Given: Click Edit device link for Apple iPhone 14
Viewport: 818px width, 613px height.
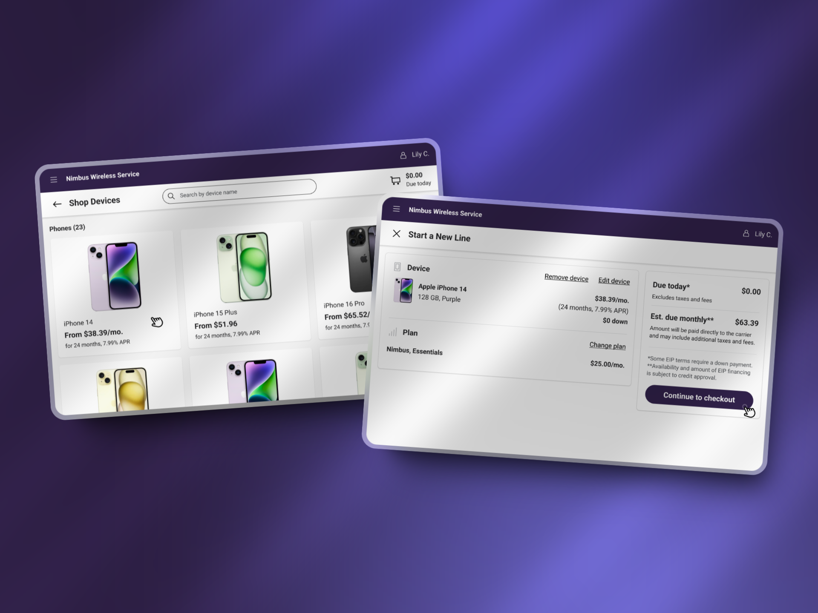Looking at the screenshot, I should pyautogui.click(x=613, y=278).
